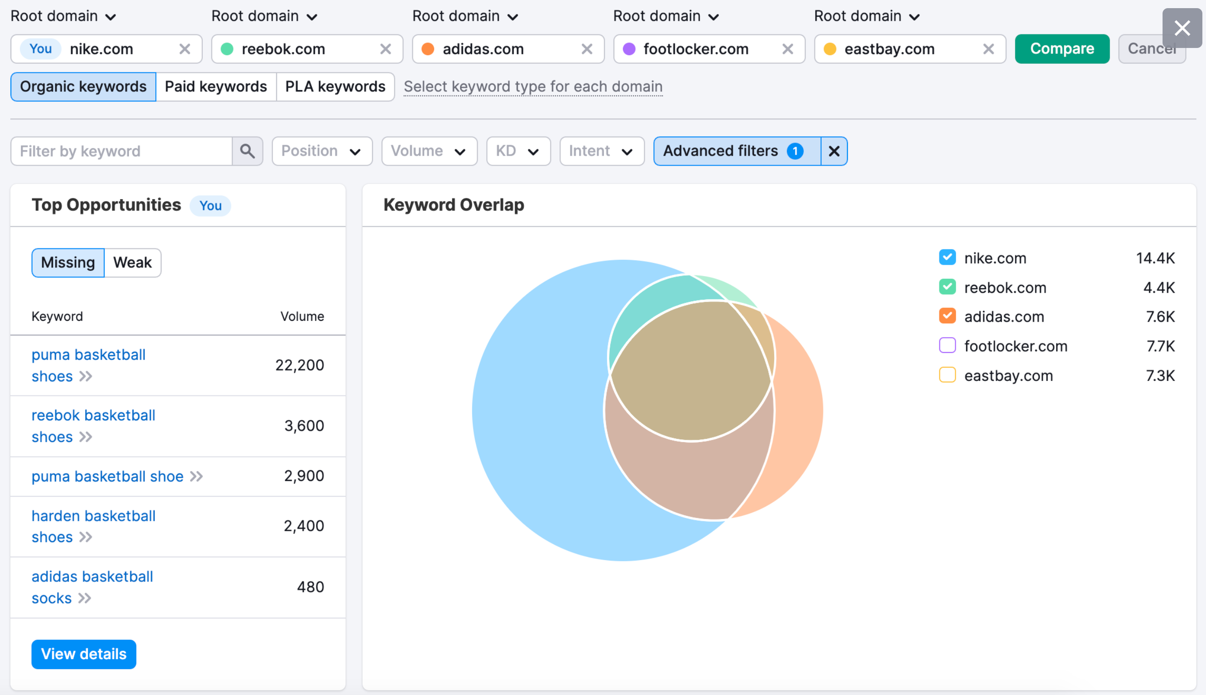Click the 14.4K count for nike.com
The height and width of the screenshot is (695, 1206).
(1155, 258)
